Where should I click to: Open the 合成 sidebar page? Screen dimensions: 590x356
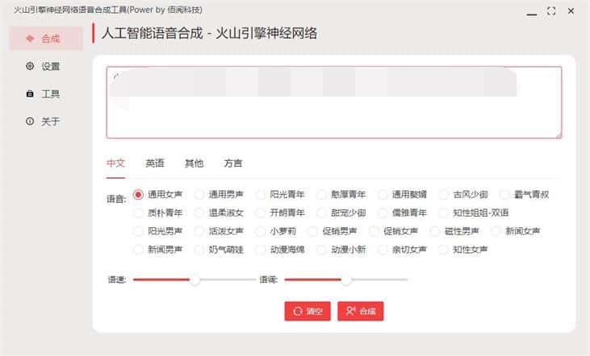coord(46,39)
